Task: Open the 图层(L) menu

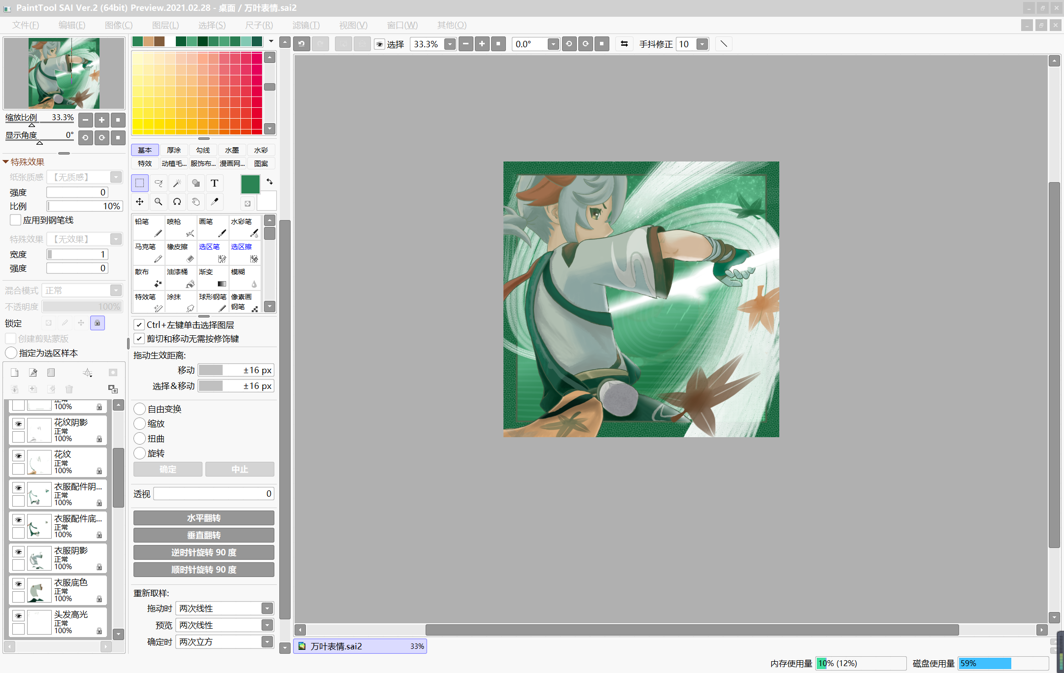Action: [x=166, y=25]
